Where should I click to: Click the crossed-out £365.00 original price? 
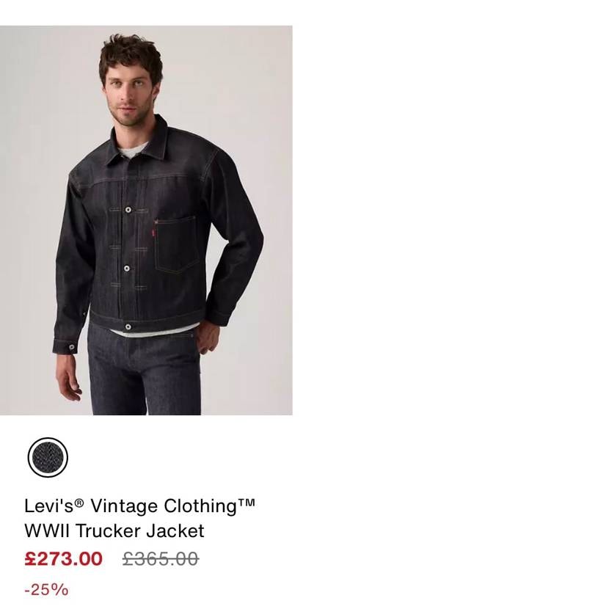tap(161, 559)
